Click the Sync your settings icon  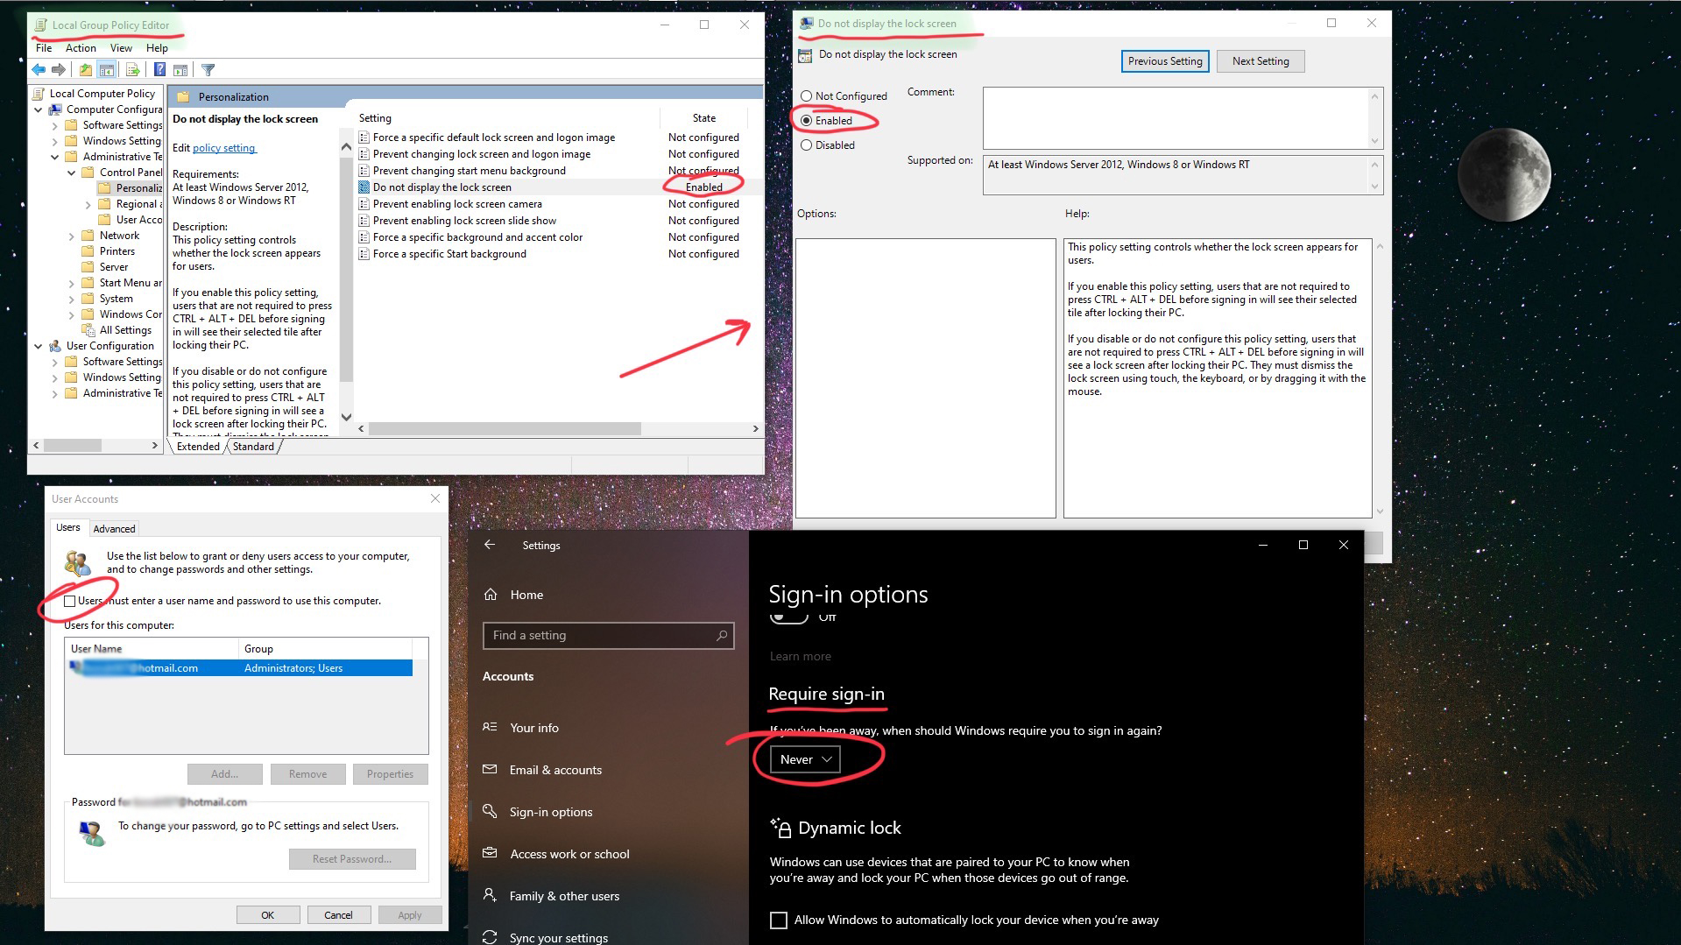[x=491, y=935]
